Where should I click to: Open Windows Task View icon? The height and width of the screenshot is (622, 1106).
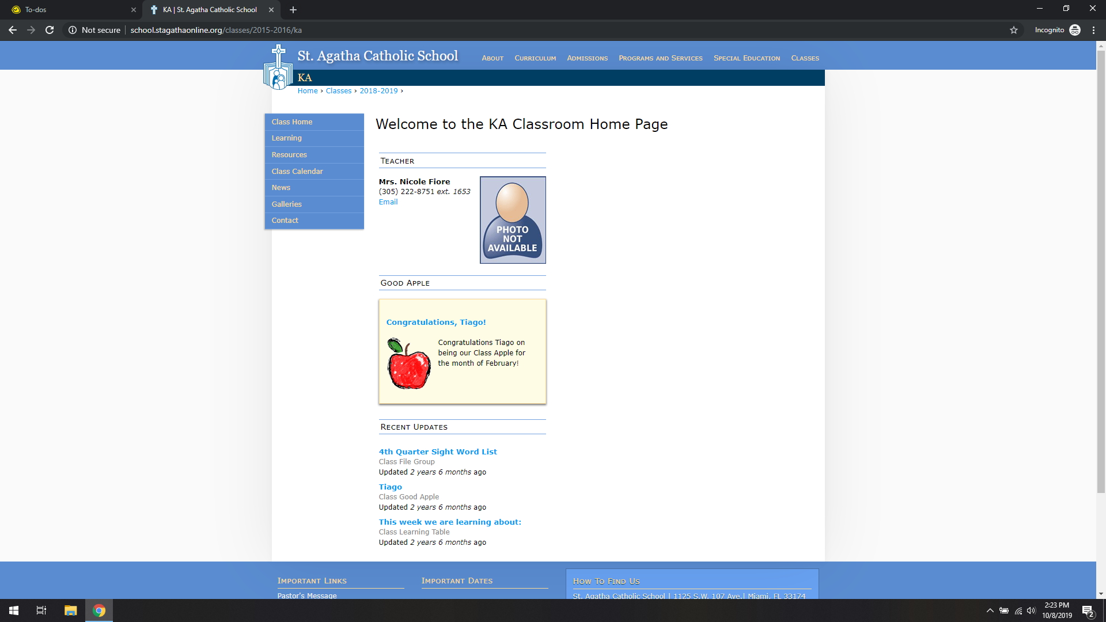point(41,610)
